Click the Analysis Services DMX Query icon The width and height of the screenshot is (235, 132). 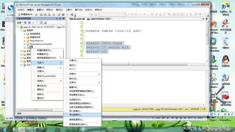45,14
